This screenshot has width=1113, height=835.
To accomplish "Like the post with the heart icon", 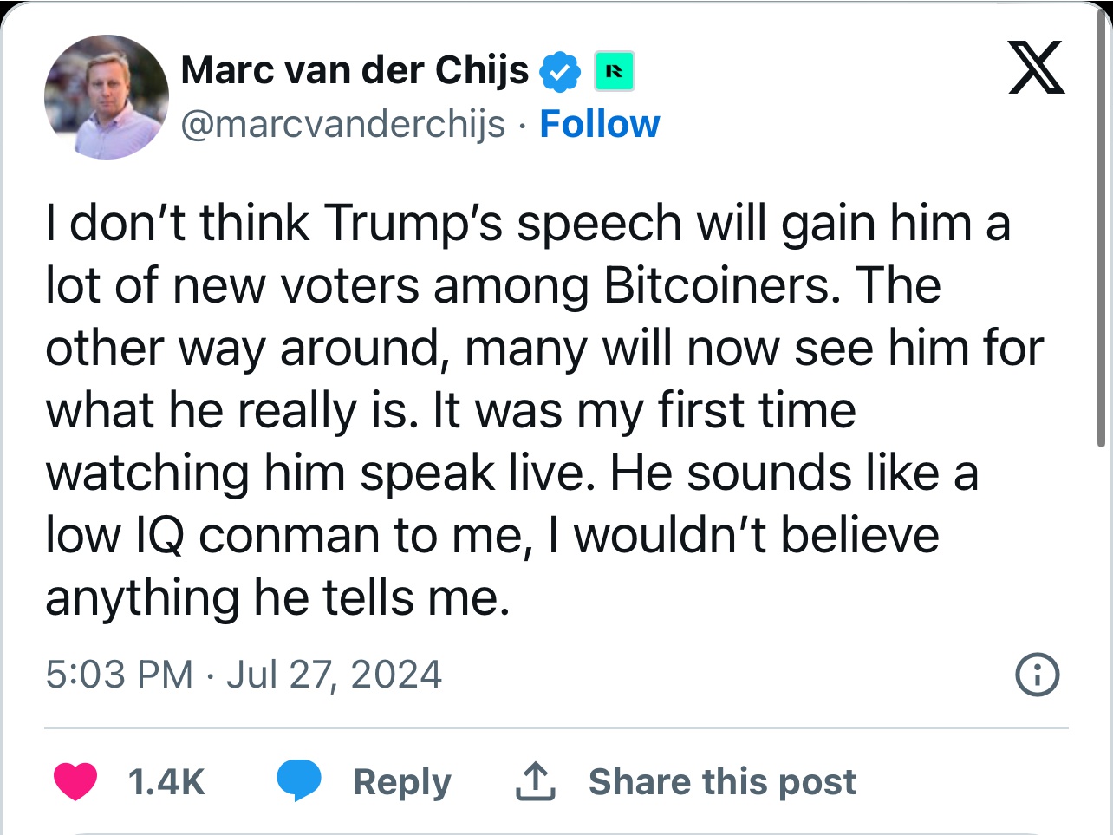I will (x=75, y=781).
